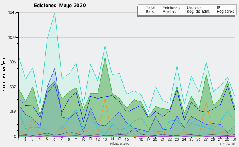239x147 pixels.
Task: Click the orange Bots legend line swatch
Action: click(x=142, y=12)
